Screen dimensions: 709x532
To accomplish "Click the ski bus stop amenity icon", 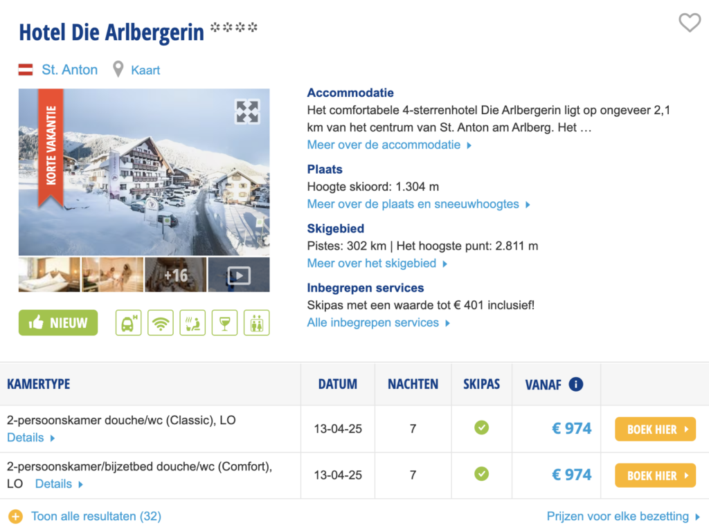I will pos(128,322).
